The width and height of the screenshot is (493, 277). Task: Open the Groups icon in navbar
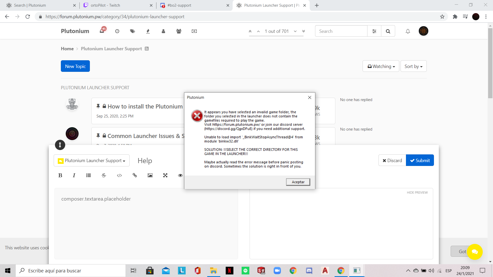pyautogui.click(x=179, y=31)
